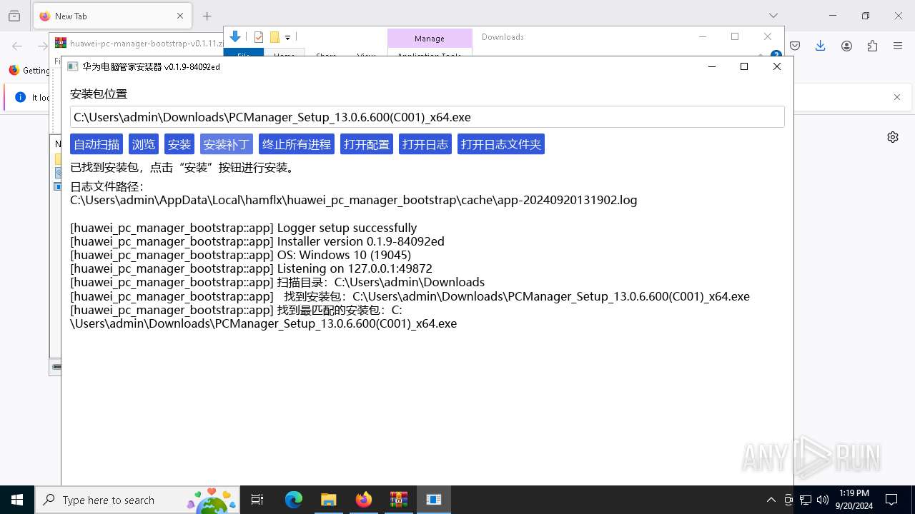Open the network tray icon
Screen dimensions: 915x514
tap(806, 500)
